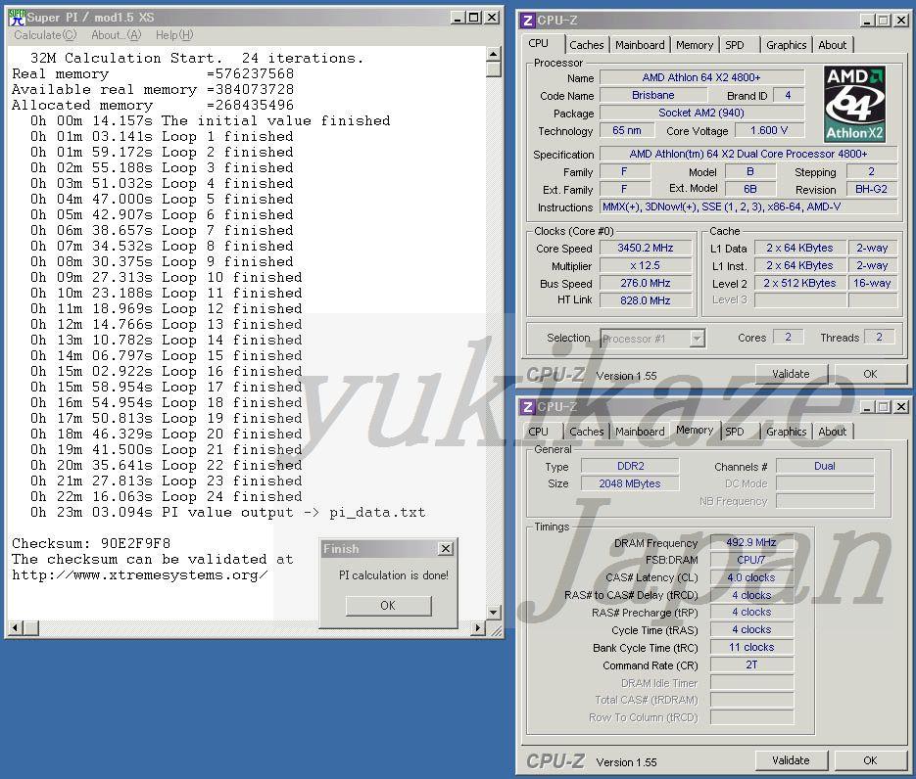Switch to SPD tab in top CPU-Z window

point(735,45)
